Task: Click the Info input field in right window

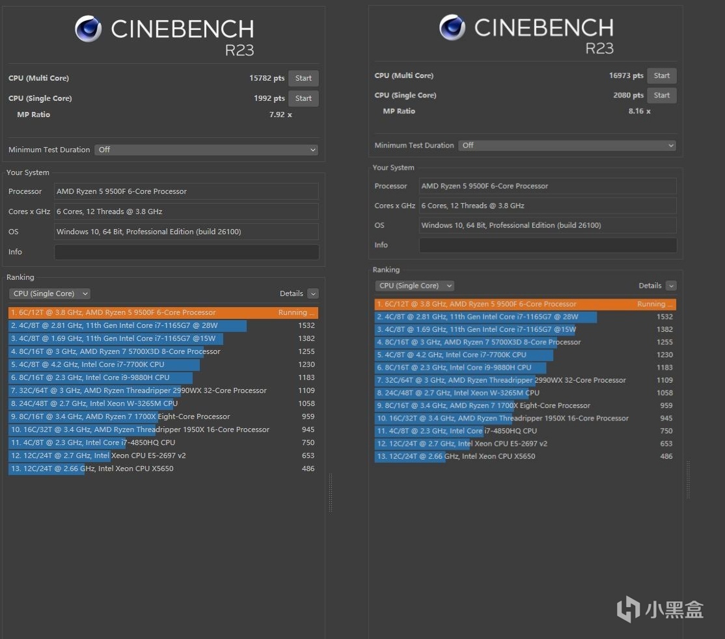Action: point(548,245)
